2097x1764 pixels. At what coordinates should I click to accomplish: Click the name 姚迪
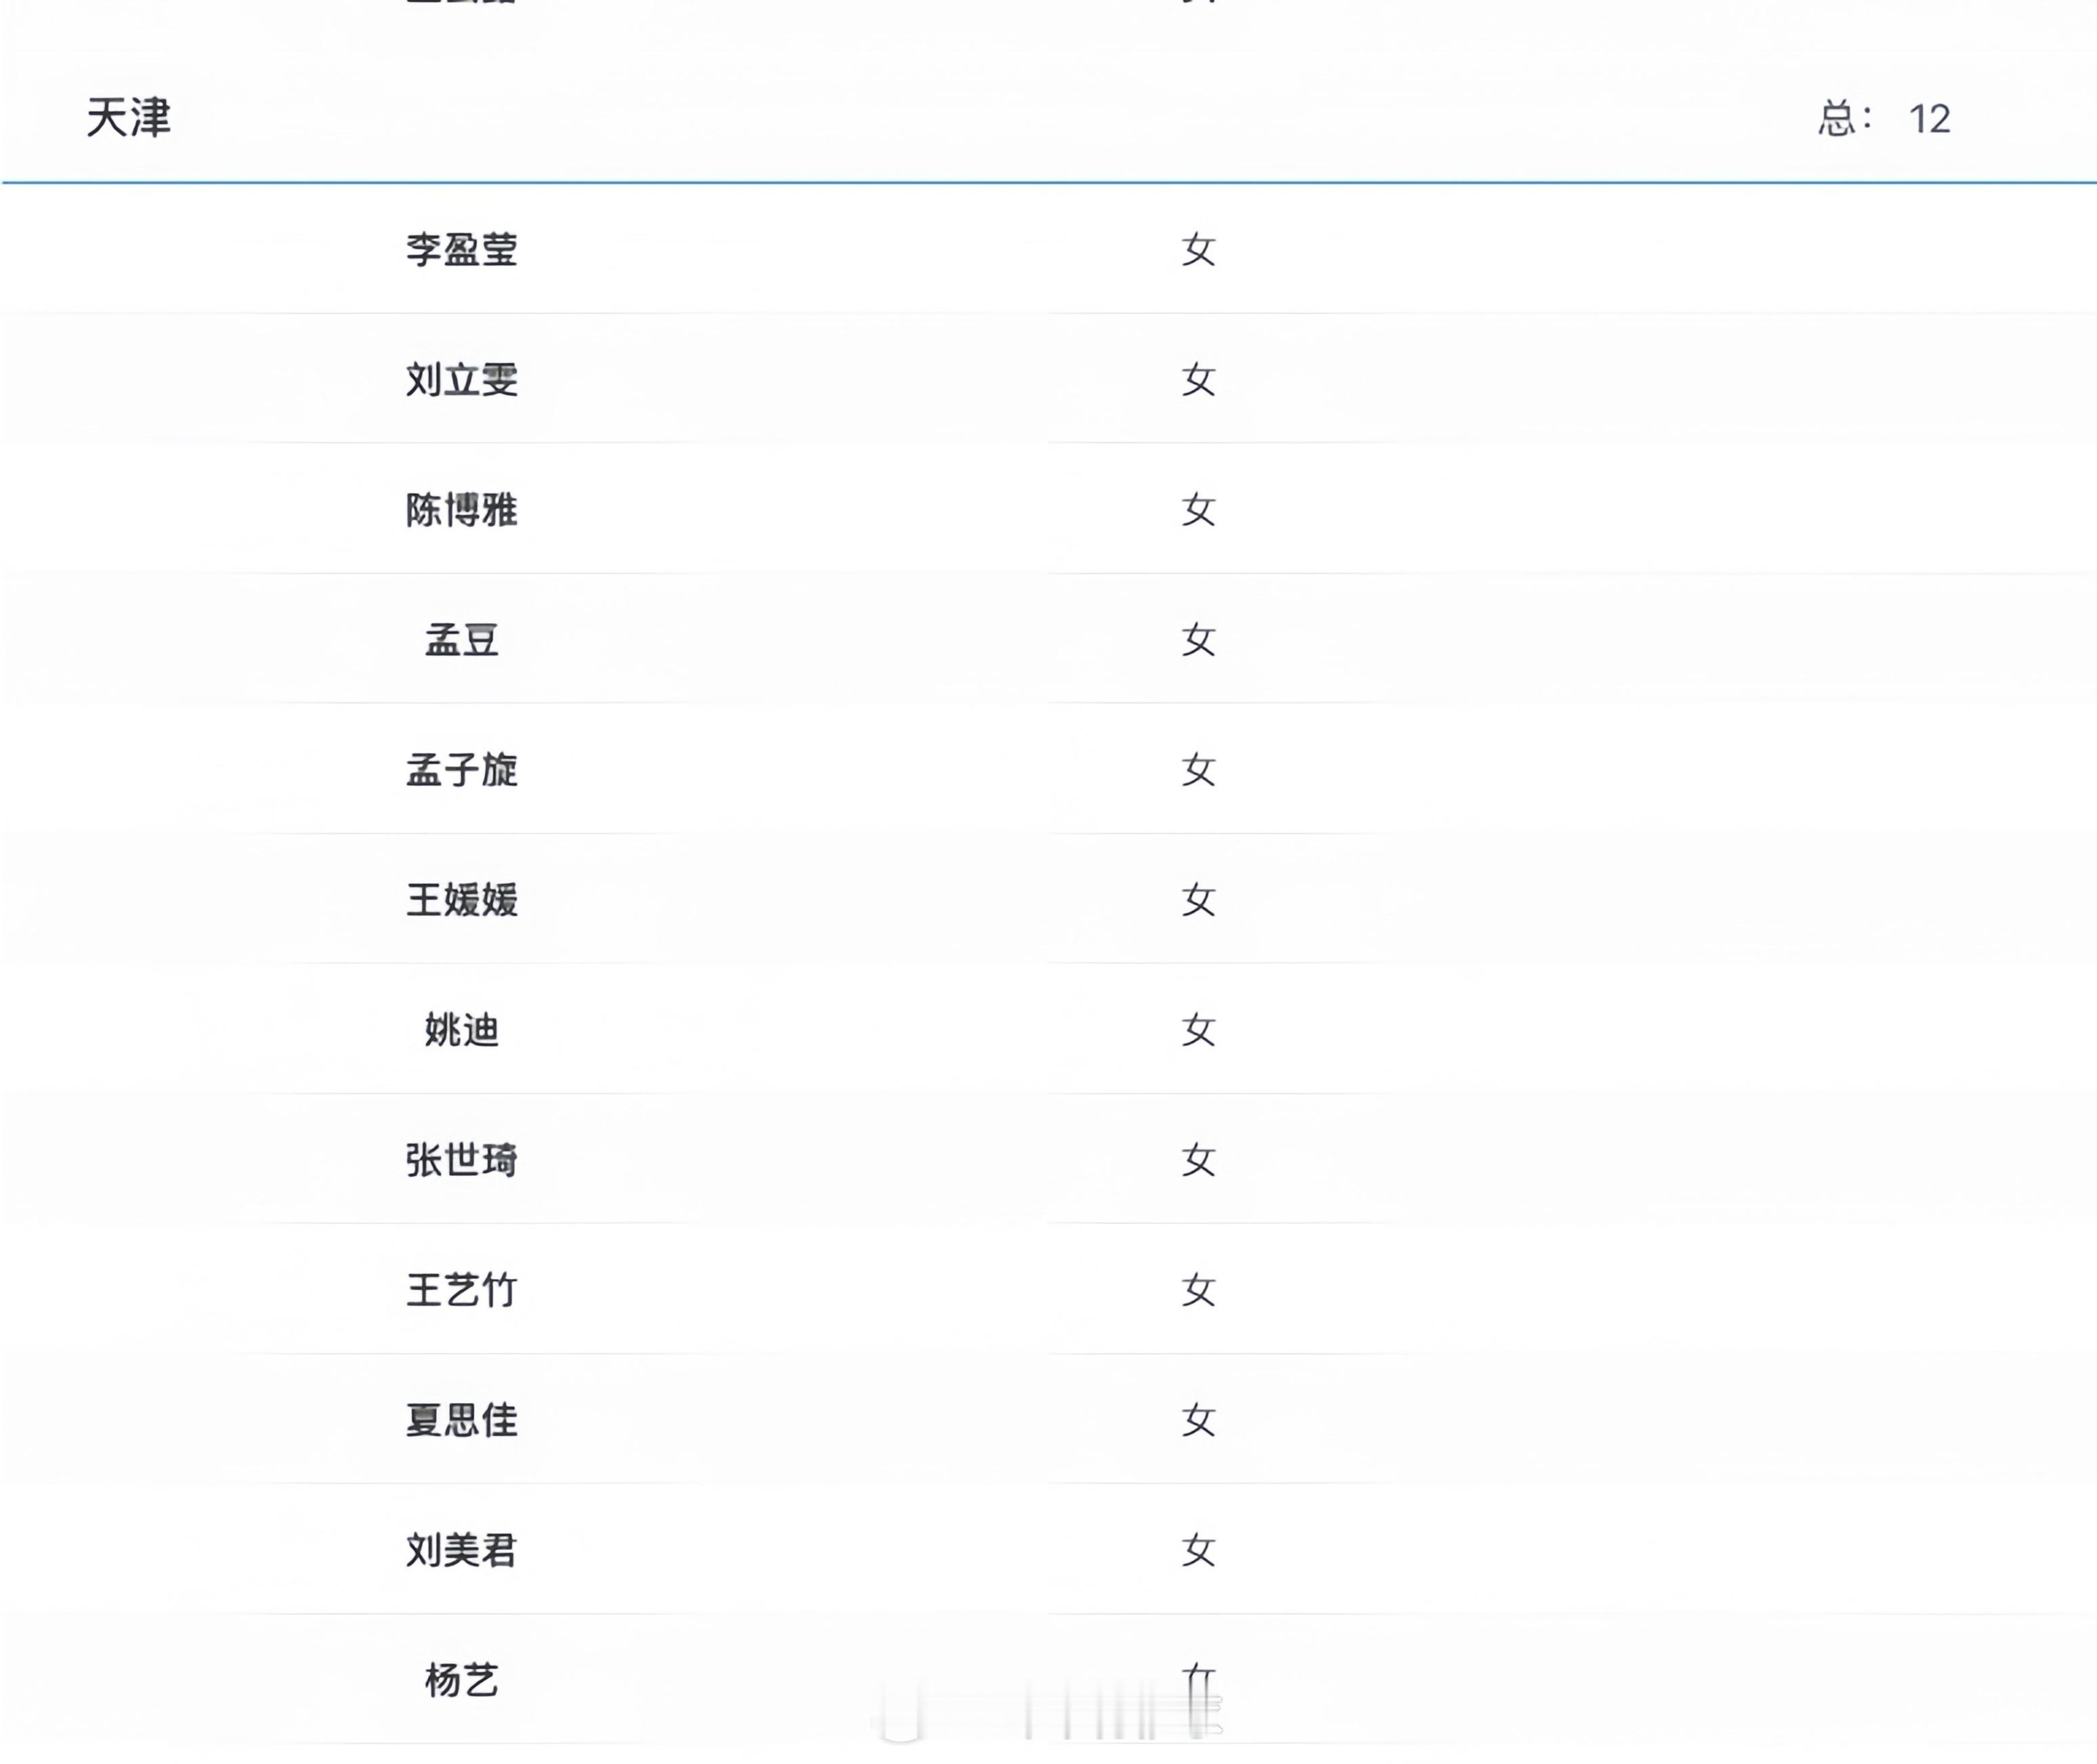[461, 1030]
